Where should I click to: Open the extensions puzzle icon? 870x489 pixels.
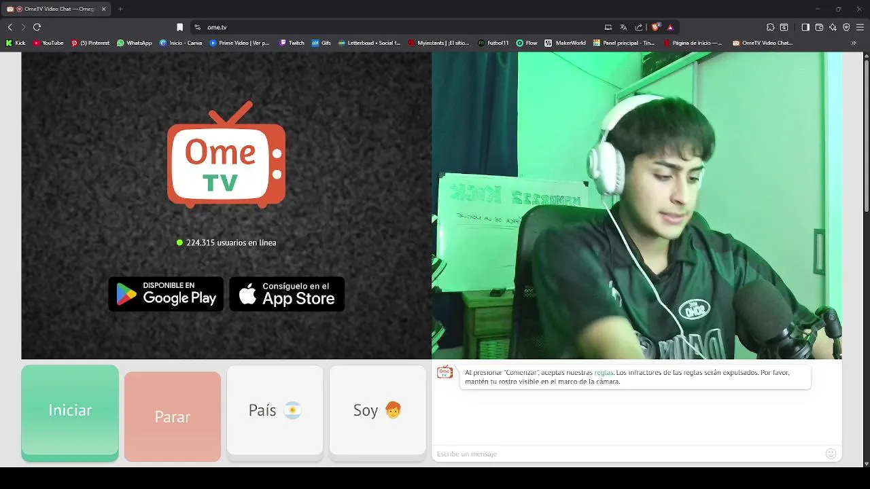pyautogui.click(x=770, y=27)
